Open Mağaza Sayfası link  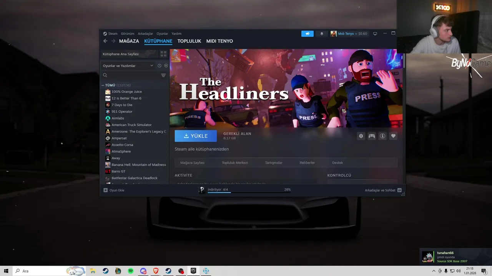pos(192,163)
